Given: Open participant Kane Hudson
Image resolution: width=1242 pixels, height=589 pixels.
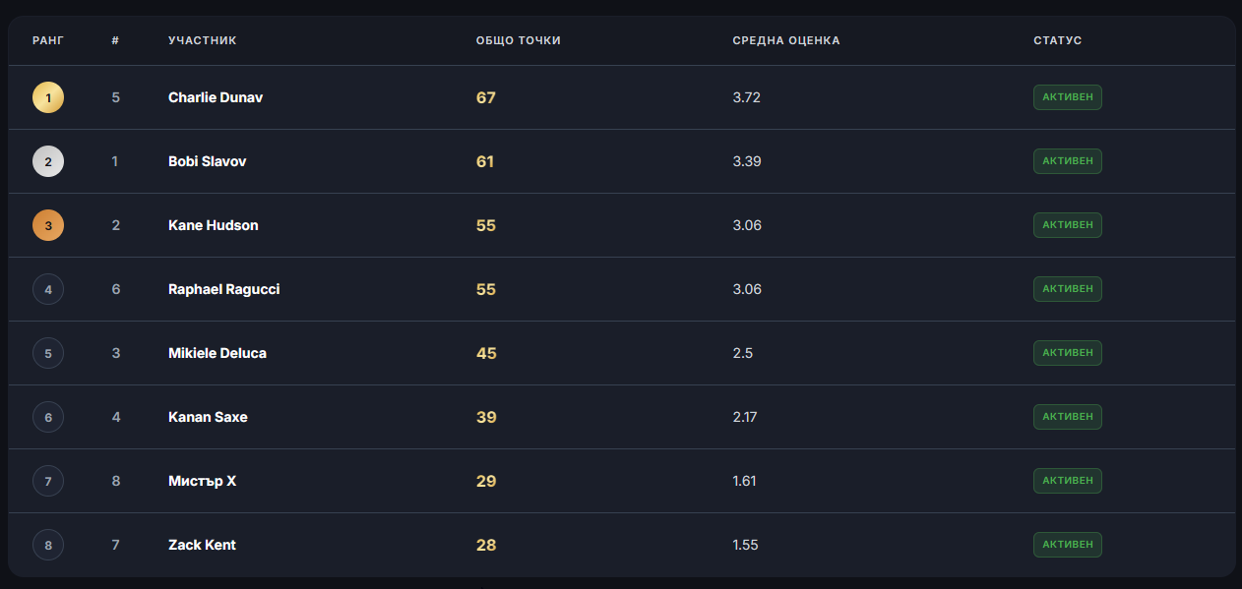Looking at the screenshot, I should pos(214,225).
